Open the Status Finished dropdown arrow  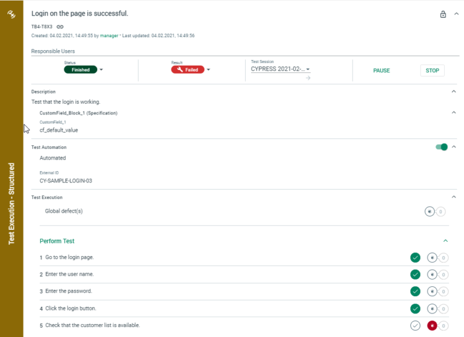click(x=101, y=70)
